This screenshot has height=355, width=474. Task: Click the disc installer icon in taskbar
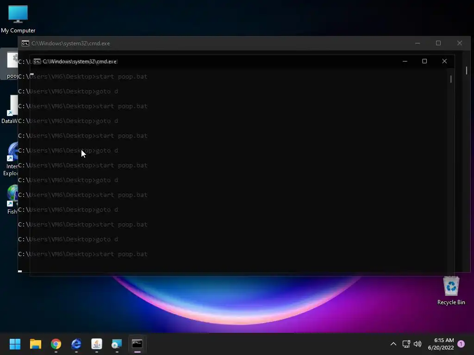[117, 344]
